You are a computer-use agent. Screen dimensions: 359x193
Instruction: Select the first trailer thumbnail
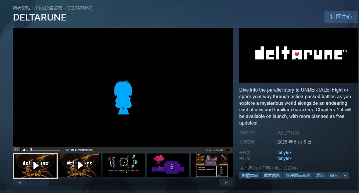pyautogui.click(x=35, y=166)
